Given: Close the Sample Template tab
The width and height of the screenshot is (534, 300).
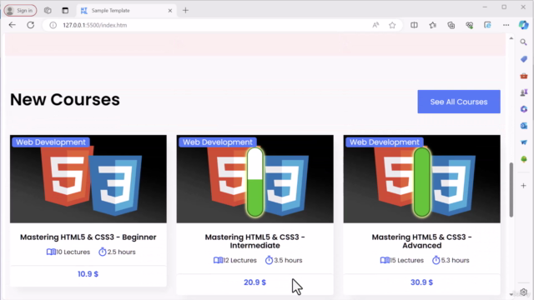Looking at the screenshot, I should (x=170, y=11).
